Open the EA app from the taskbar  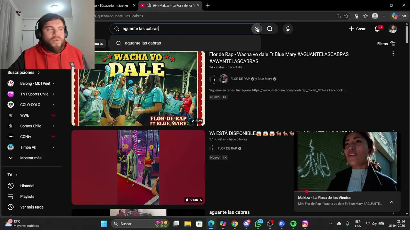point(282,224)
